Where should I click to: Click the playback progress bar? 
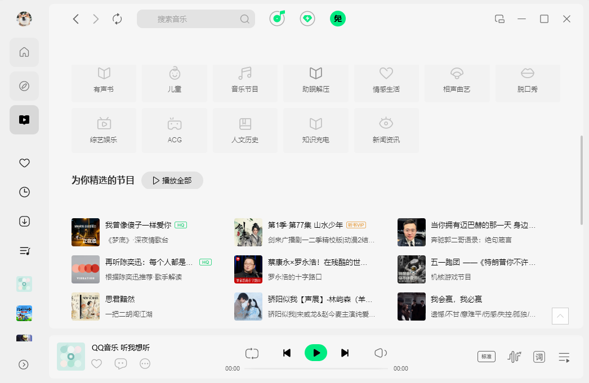316,368
